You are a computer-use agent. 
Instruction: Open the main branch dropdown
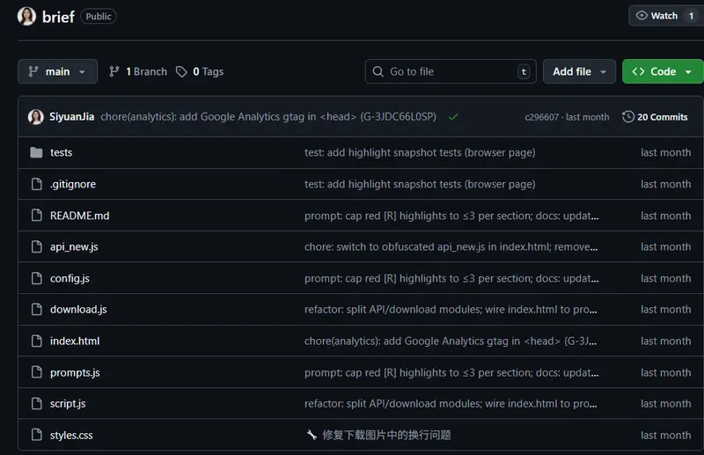(x=57, y=71)
